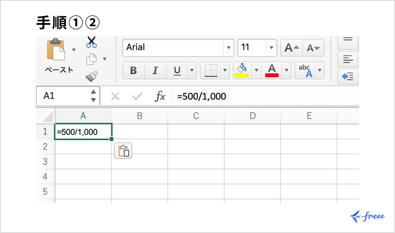Click the Paste clipboard icon

tap(56, 49)
